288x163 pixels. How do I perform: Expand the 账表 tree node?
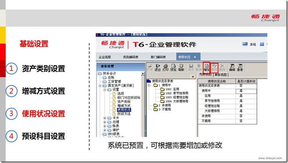click(x=105, y=126)
